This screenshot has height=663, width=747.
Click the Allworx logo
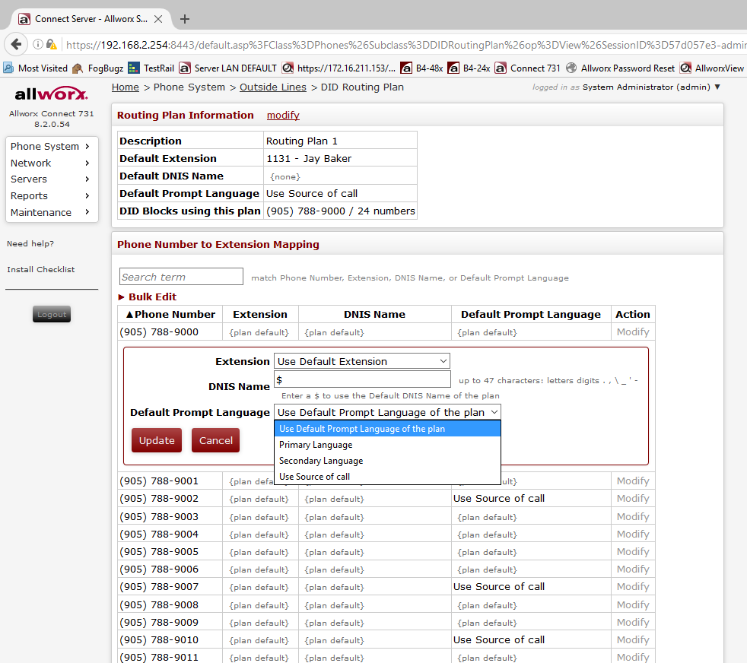[x=52, y=94]
